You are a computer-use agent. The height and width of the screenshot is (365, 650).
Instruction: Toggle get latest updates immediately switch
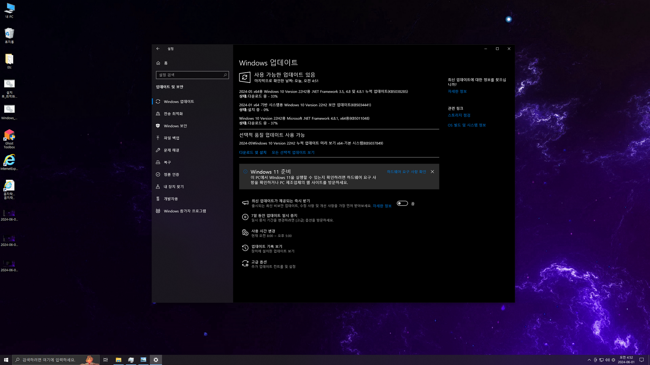pyautogui.click(x=402, y=203)
